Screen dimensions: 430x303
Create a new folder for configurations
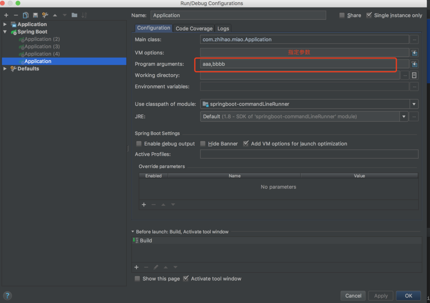(74, 15)
